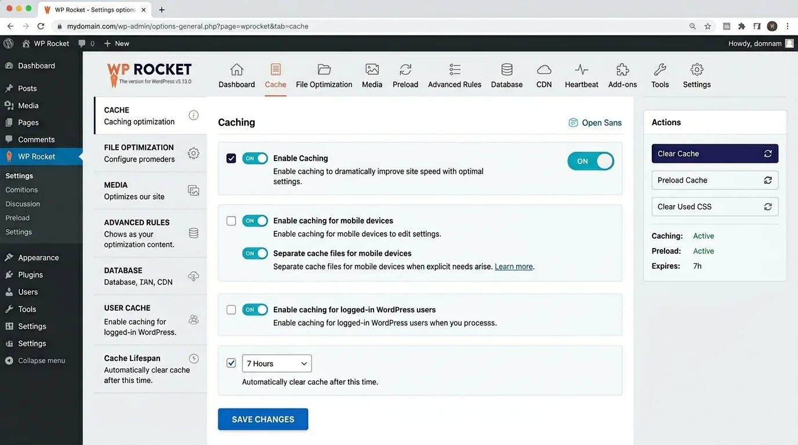Toggle large ON switch for Enable Caching
Screen dimensions: 798x445
590,161
